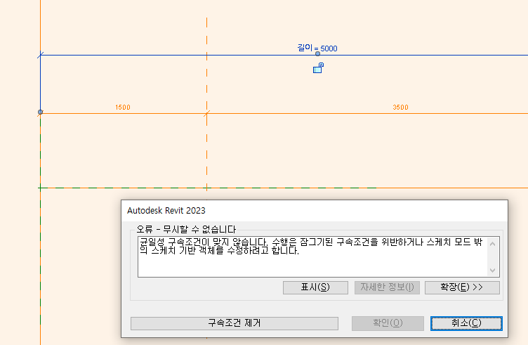Click the error message text box

click(x=319, y=256)
